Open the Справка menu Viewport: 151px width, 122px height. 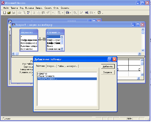click(65, 8)
